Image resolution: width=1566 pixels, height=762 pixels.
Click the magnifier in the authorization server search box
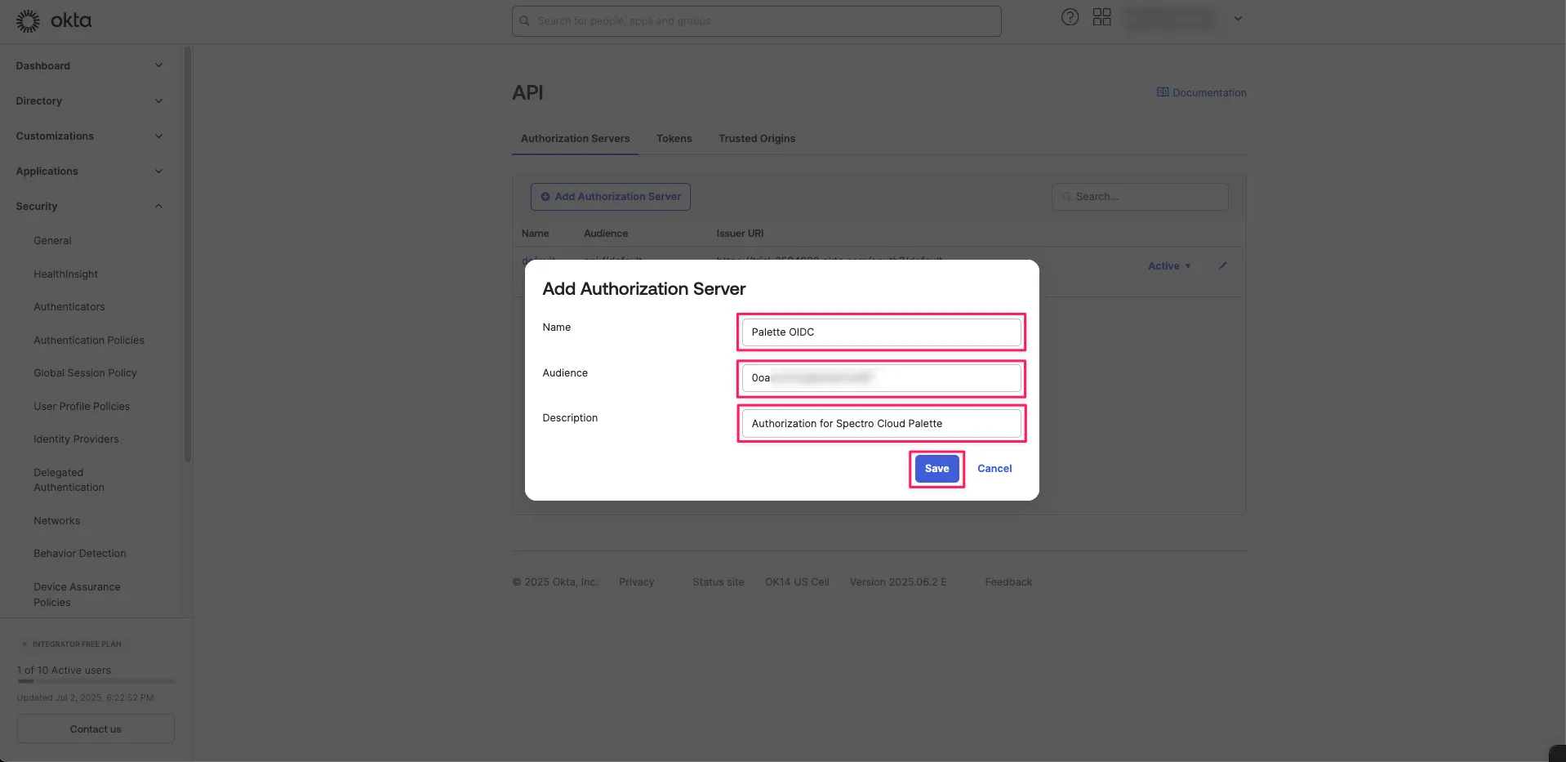tap(1066, 197)
